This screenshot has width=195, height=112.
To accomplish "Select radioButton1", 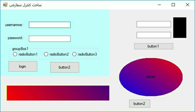I will [x=25, y=54].
